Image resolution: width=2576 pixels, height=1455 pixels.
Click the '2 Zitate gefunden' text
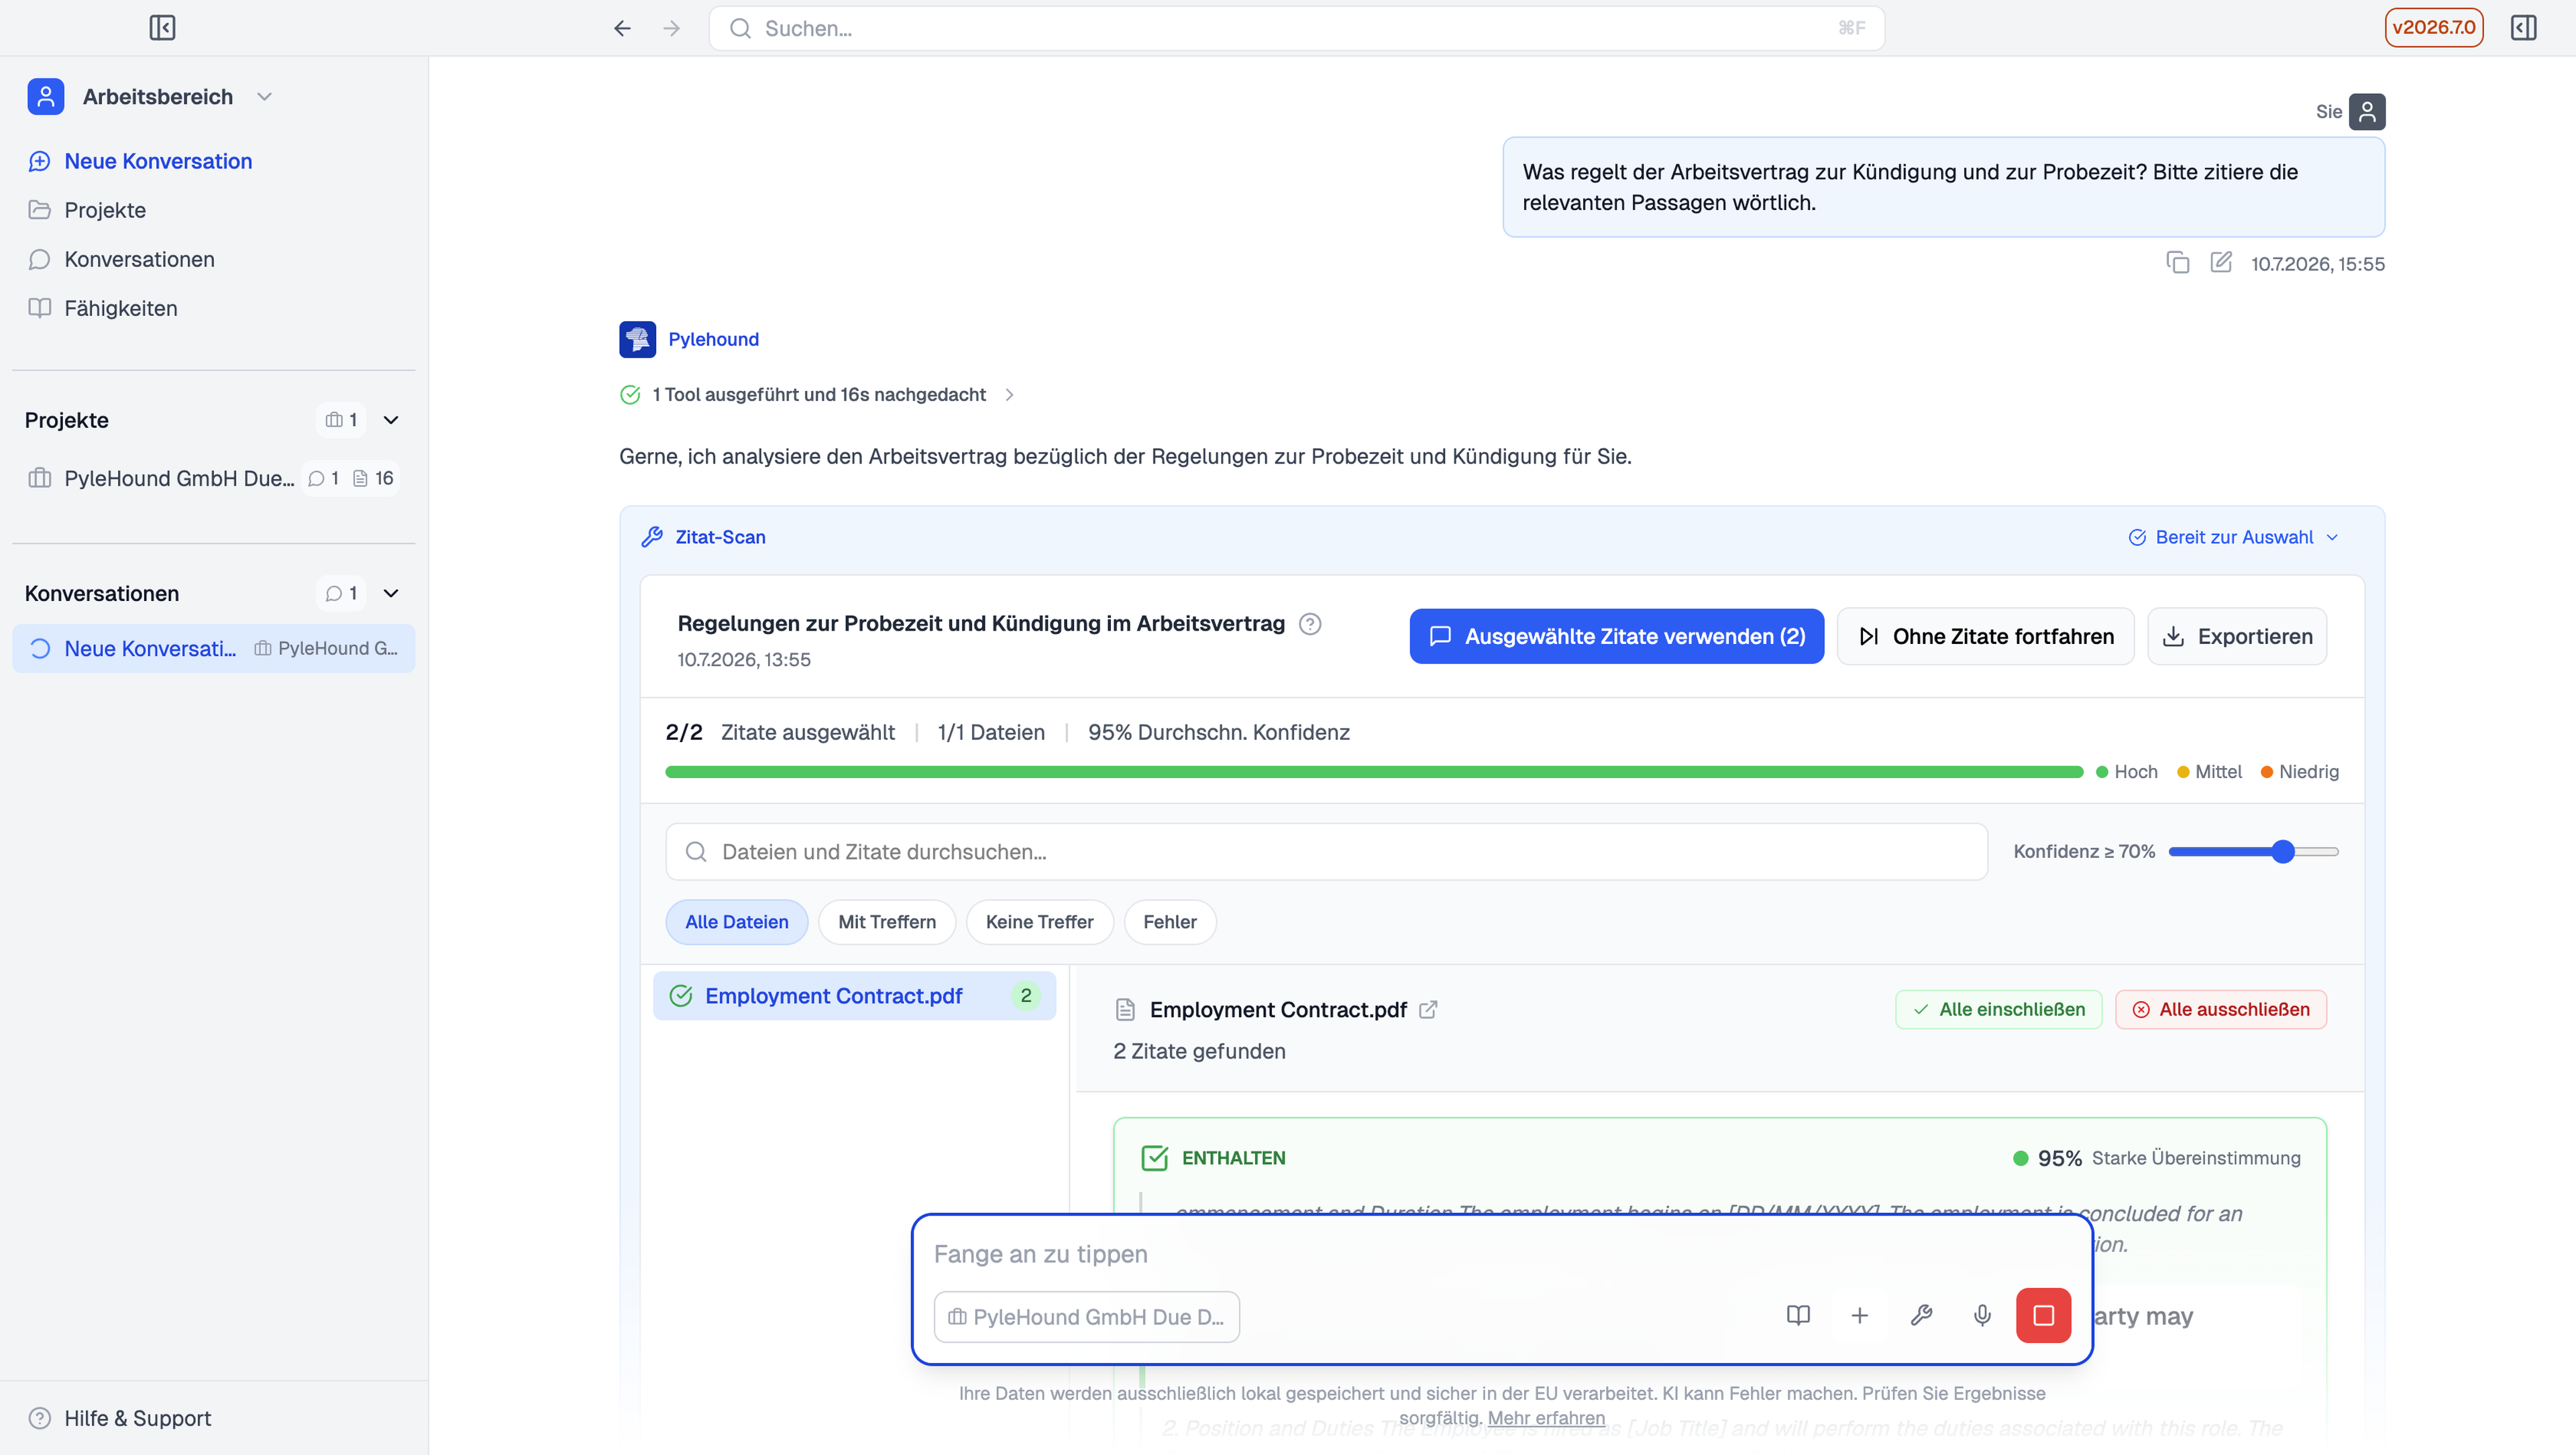1199,1051
